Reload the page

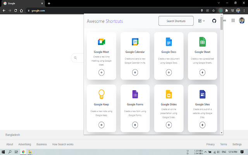[x=15, y=10]
